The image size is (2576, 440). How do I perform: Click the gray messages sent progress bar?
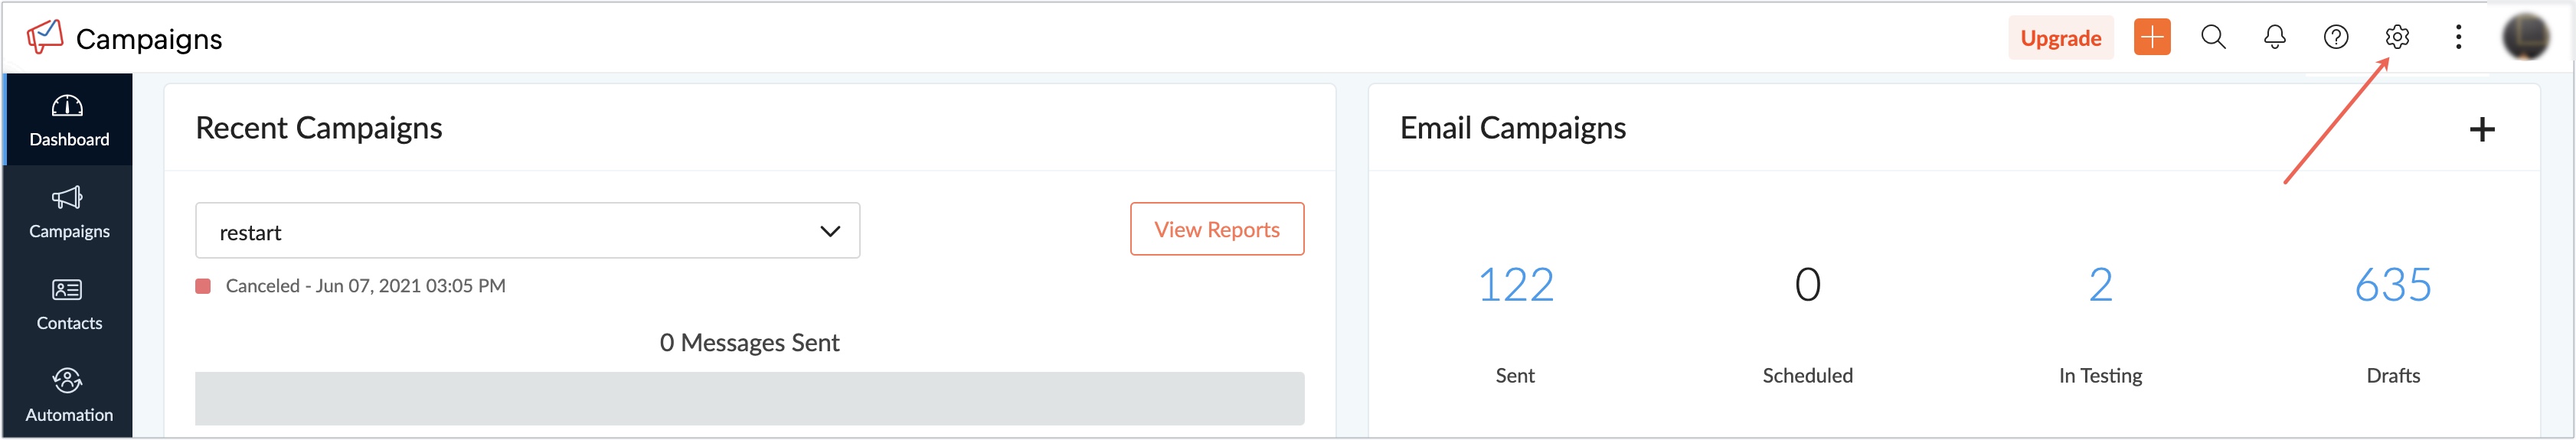(x=749, y=398)
